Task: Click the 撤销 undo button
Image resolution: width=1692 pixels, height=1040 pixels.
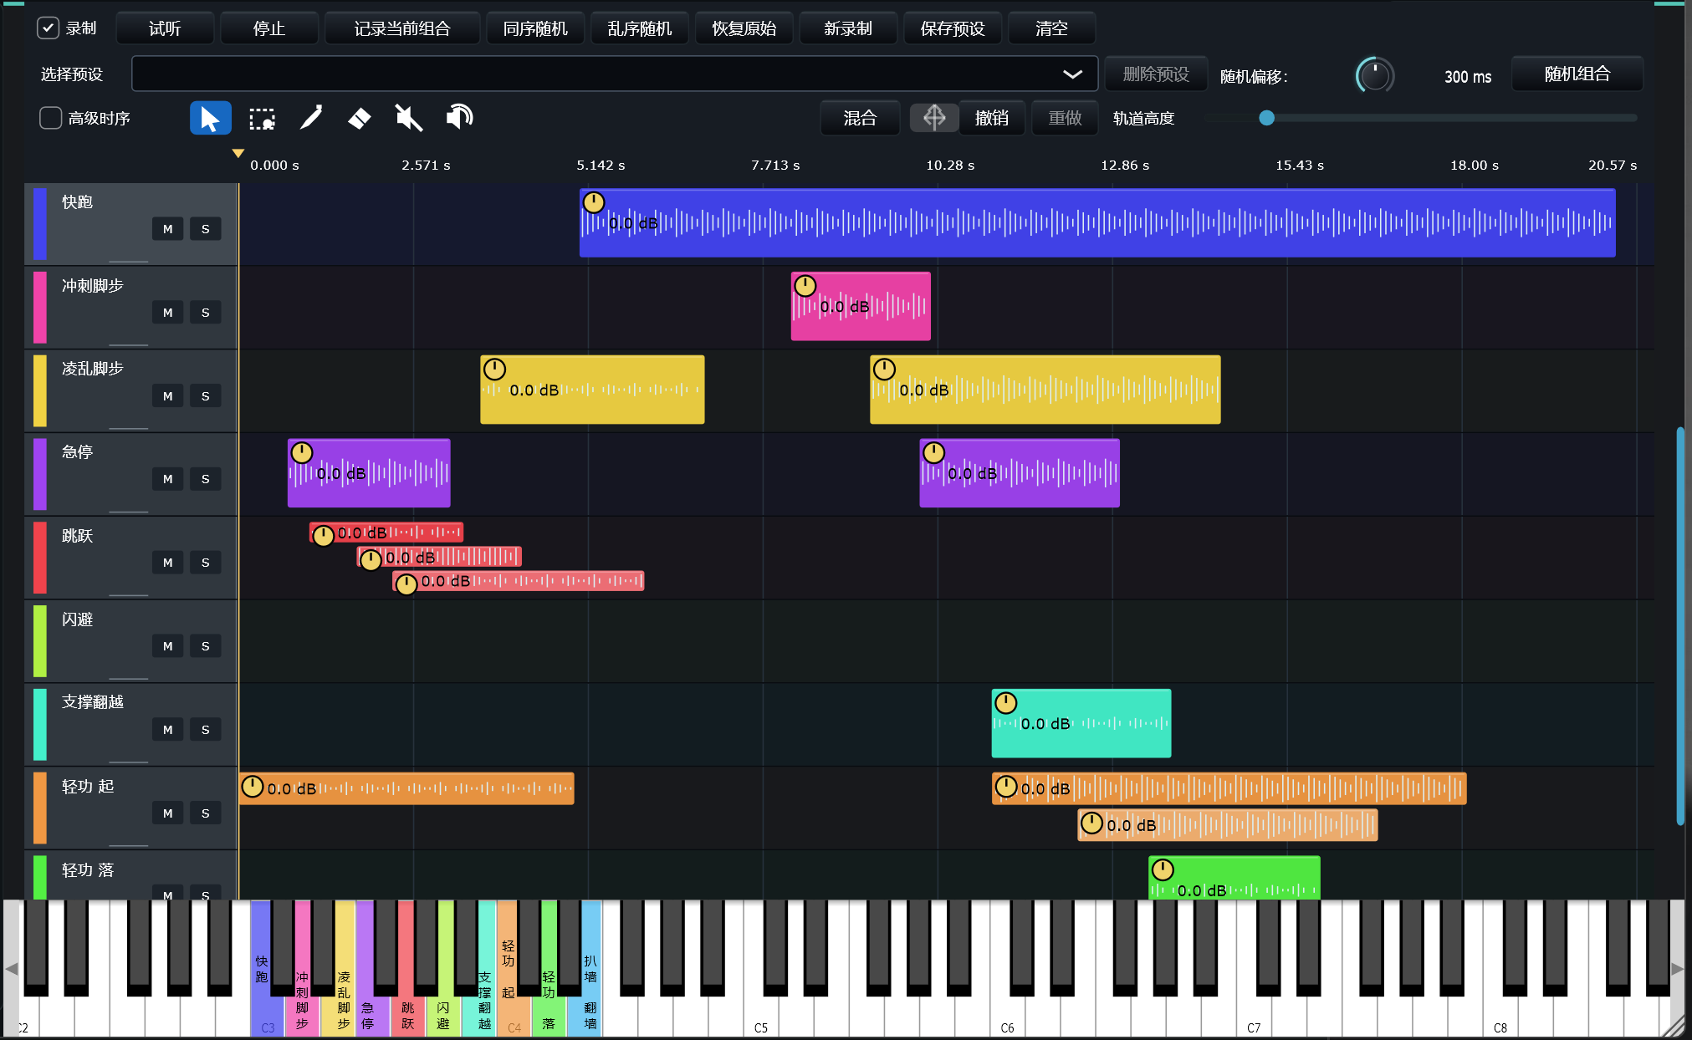Action: click(992, 118)
